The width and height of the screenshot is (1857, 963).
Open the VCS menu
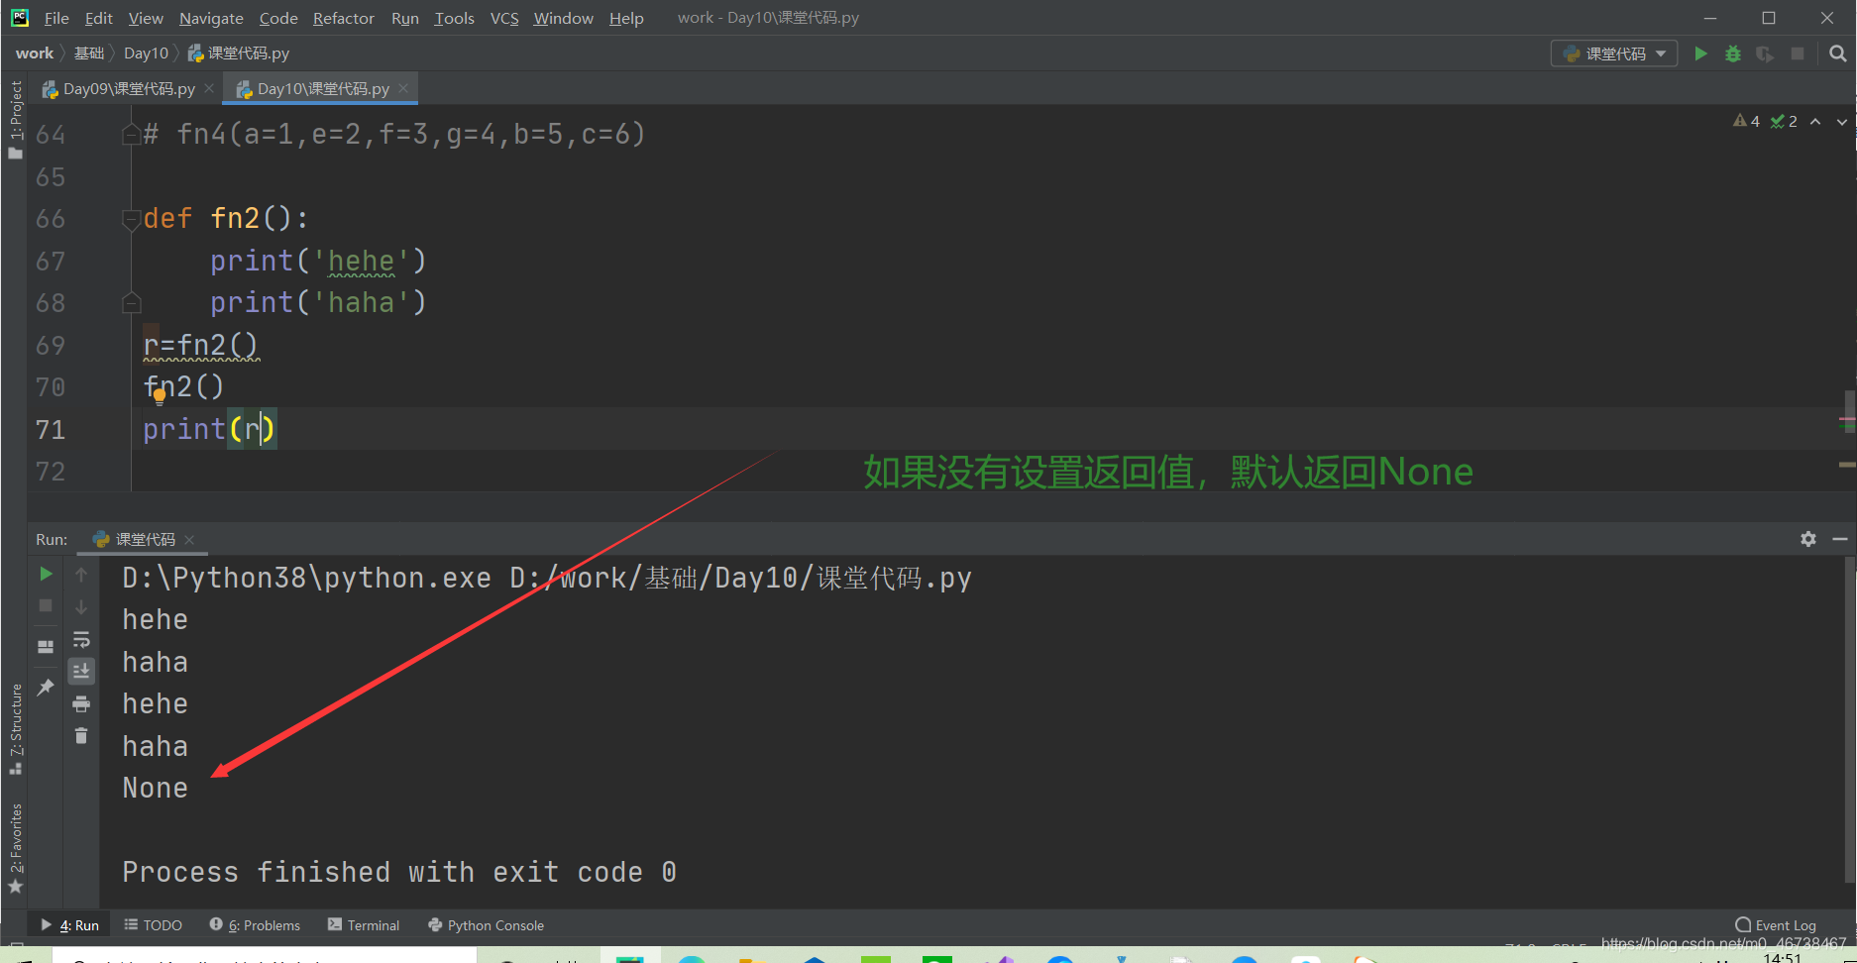[x=504, y=18]
